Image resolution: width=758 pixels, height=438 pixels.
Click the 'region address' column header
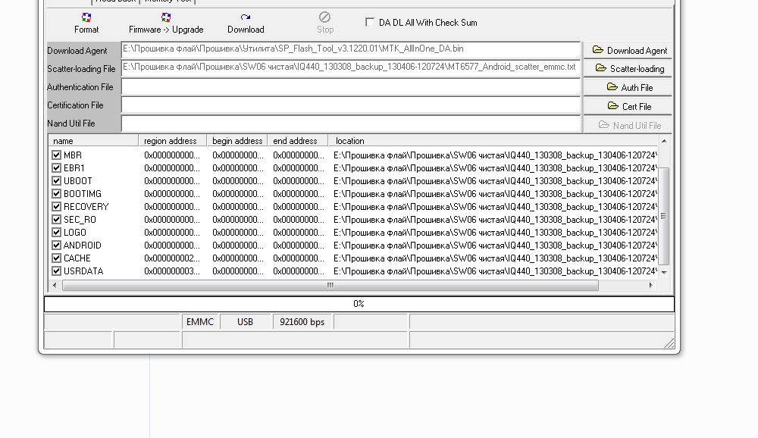171,141
